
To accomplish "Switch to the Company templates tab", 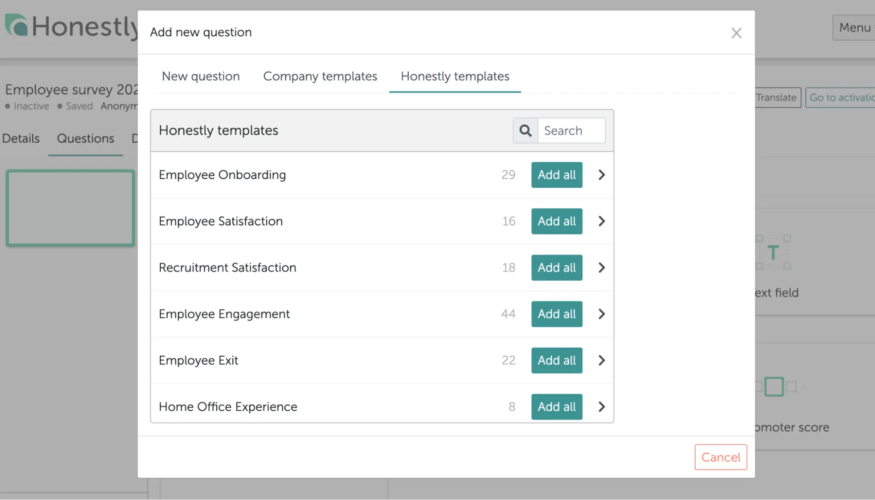I will pyautogui.click(x=320, y=76).
